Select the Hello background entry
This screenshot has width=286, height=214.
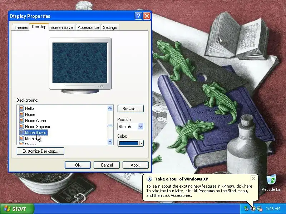pyautogui.click(x=29, y=108)
